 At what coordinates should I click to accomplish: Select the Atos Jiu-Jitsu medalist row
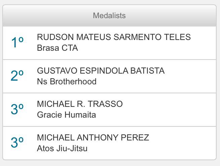point(109,143)
